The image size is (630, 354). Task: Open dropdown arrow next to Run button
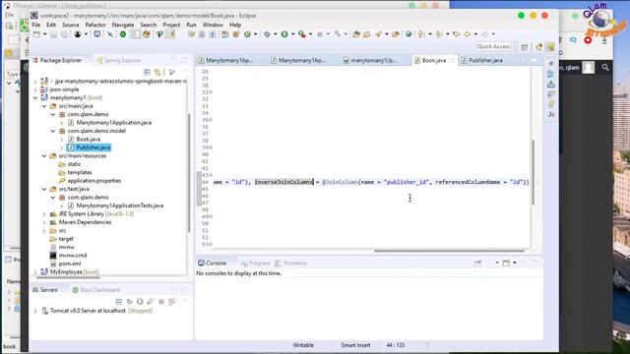[x=292, y=34]
